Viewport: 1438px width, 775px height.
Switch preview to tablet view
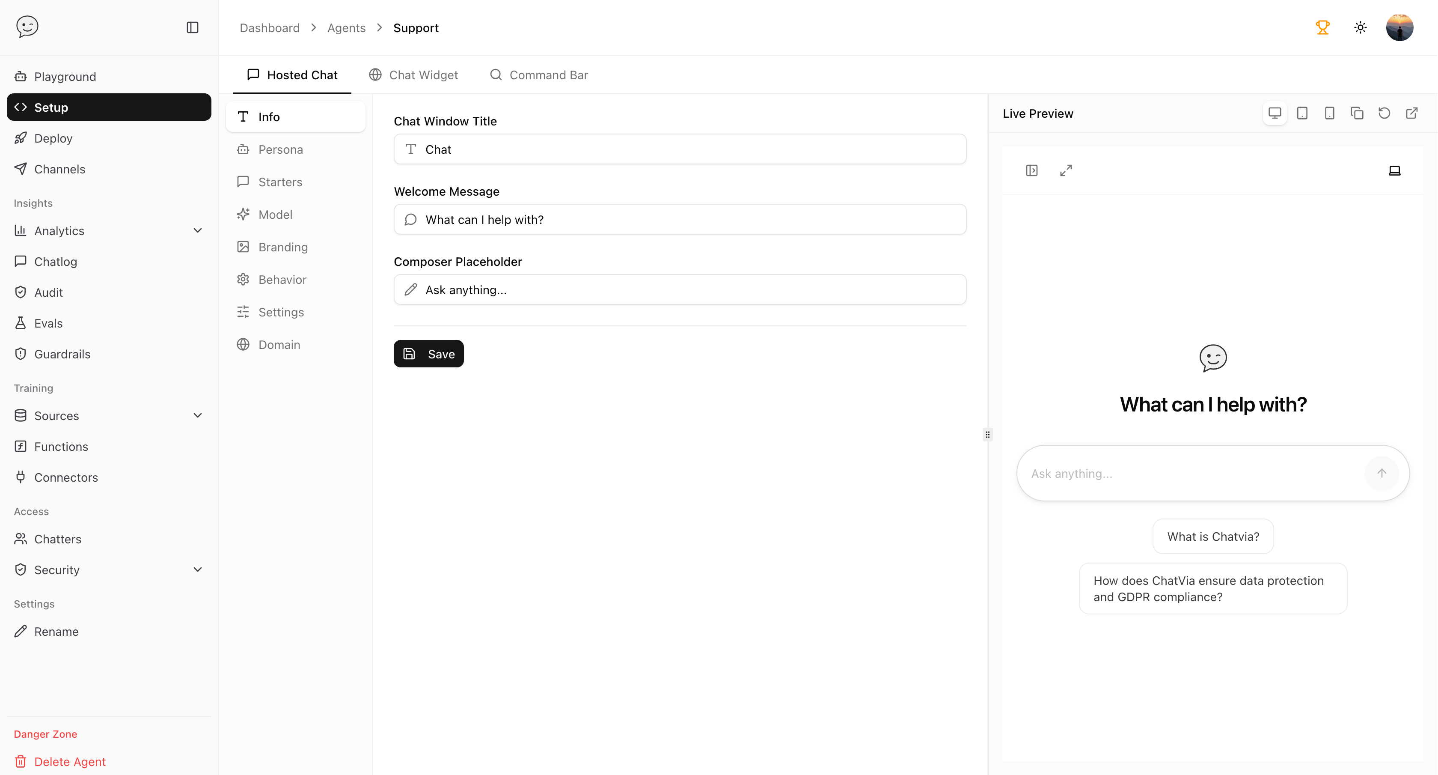pyautogui.click(x=1302, y=113)
